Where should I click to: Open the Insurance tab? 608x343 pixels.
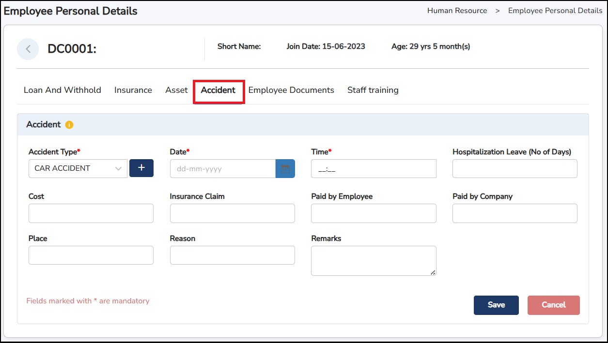[133, 90]
